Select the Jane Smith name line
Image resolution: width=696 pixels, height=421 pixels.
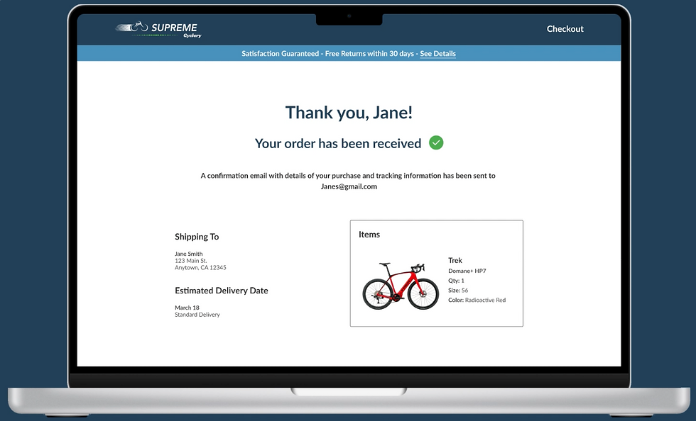pyautogui.click(x=189, y=254)
